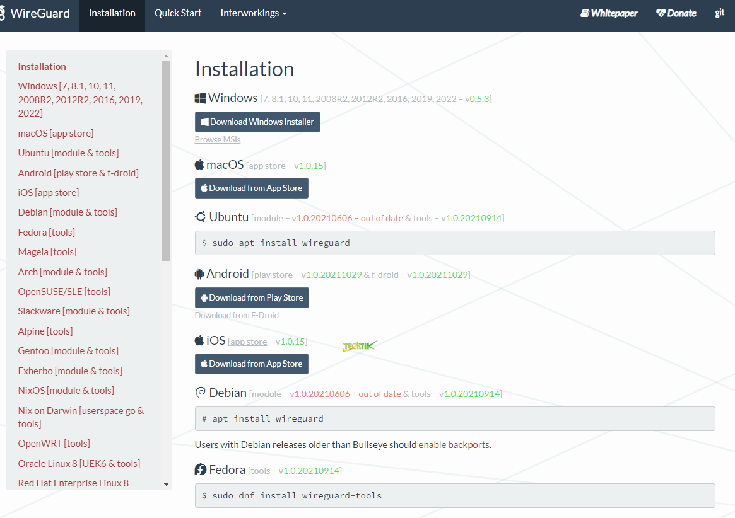This screenshot has width=735, height=518.
Task: Open Android play store link in heading
Action: tap(273, 275)
